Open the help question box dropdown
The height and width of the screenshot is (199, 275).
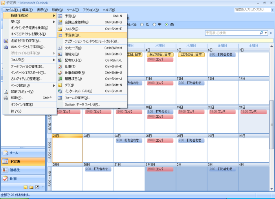272,10
